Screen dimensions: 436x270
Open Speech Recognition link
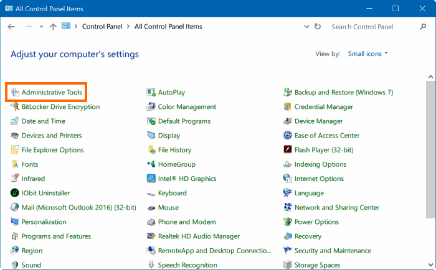(187, 265)
